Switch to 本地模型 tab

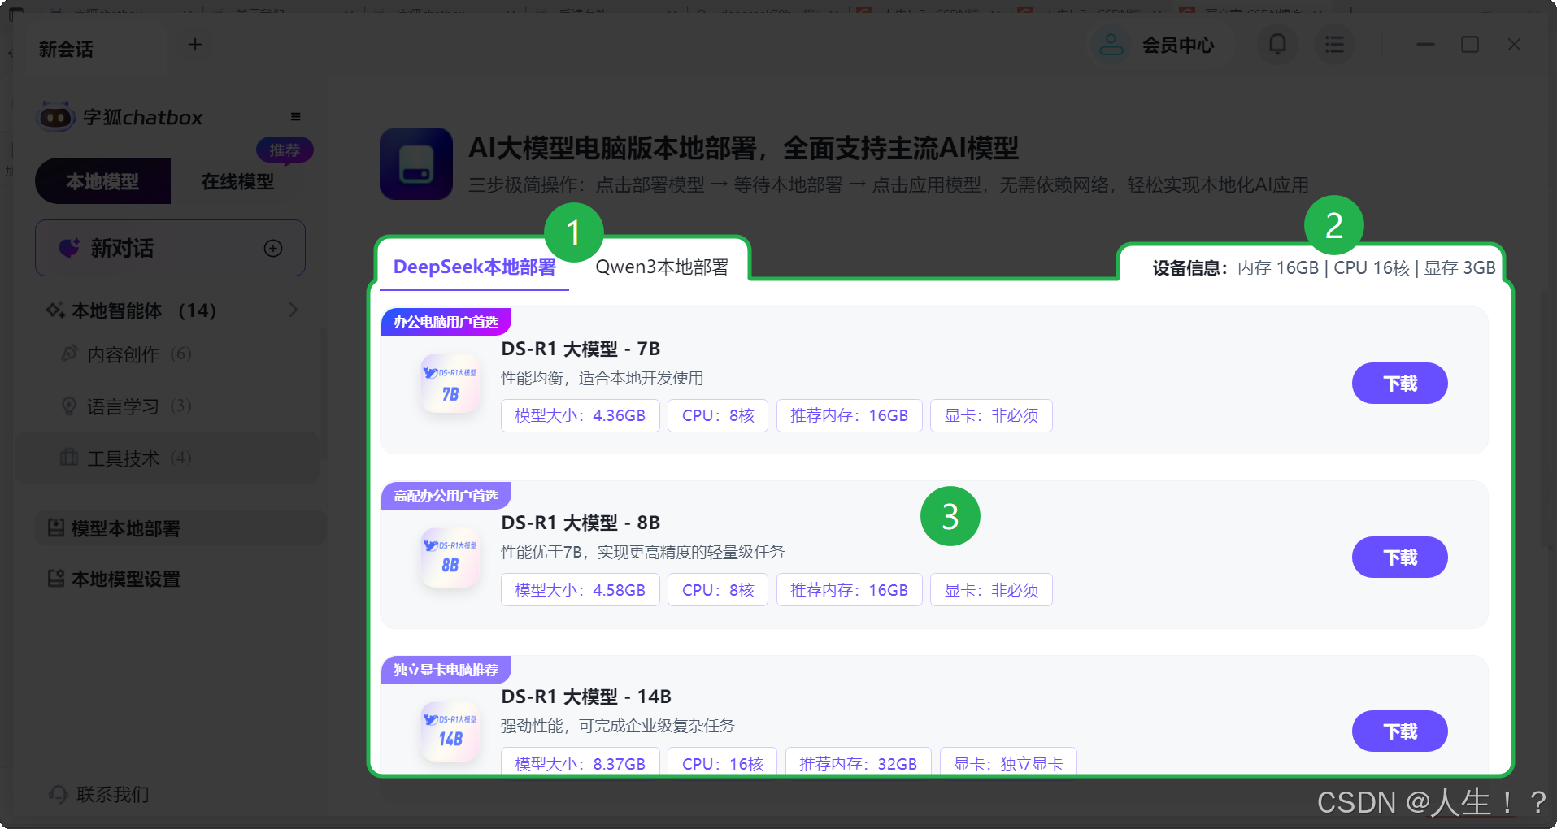pos(102,180)
